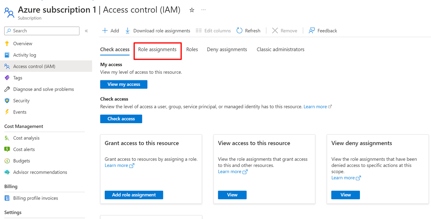Image resolution: width=431 pixels, height=219 pixels.
Task: Click the favorite star icon beside the title
Action: coord(192,10)
